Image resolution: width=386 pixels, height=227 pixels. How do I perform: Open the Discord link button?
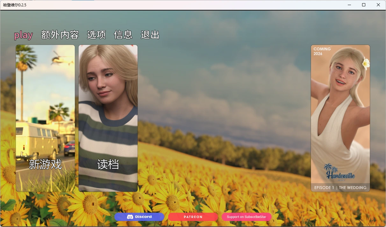139,217
